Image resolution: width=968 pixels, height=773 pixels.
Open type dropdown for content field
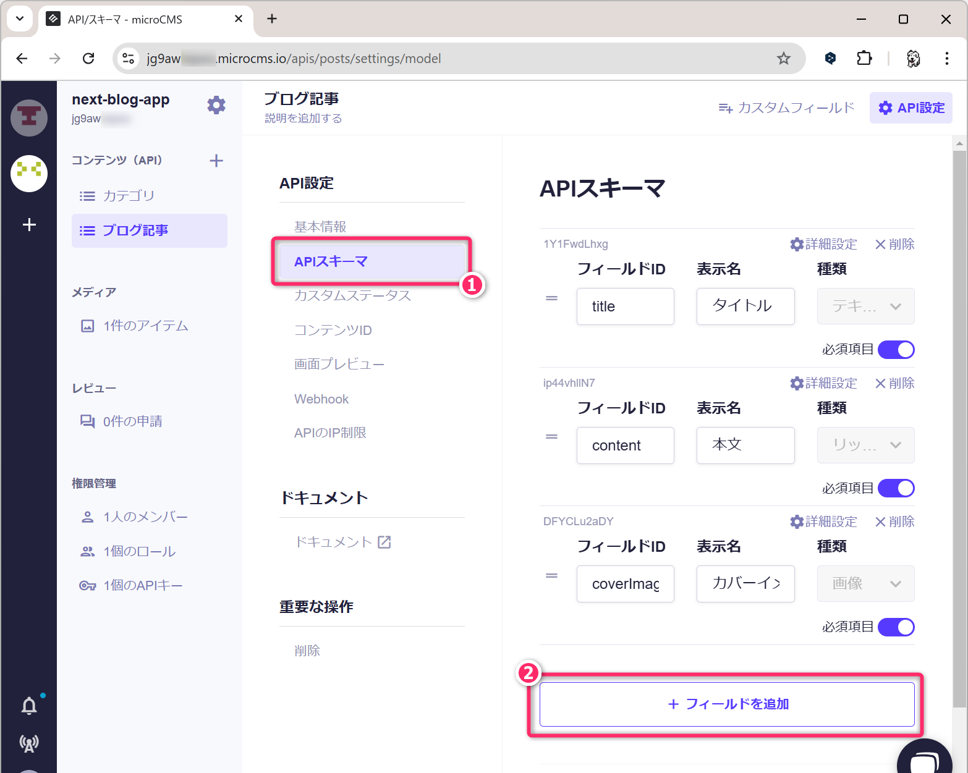[x=865, y=445]
